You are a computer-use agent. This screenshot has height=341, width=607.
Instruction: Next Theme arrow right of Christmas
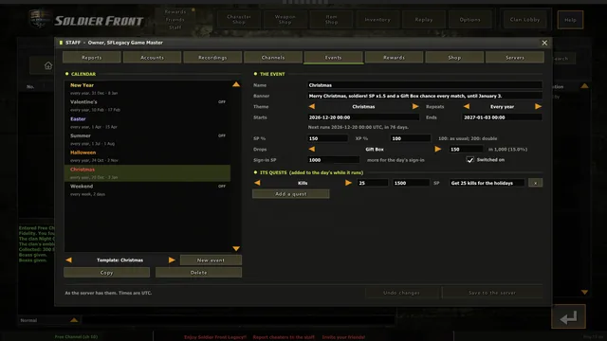point(415,106)
